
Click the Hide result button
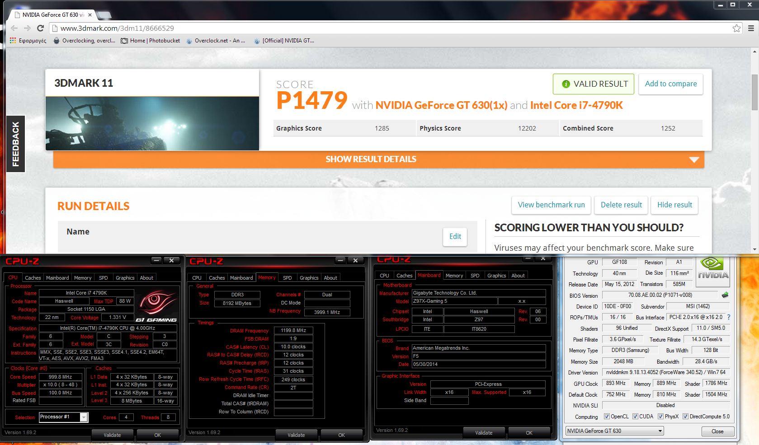(674, 205)
